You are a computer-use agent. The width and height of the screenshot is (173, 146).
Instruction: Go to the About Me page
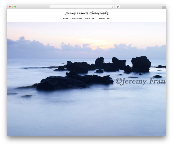(x=90, y=18)
